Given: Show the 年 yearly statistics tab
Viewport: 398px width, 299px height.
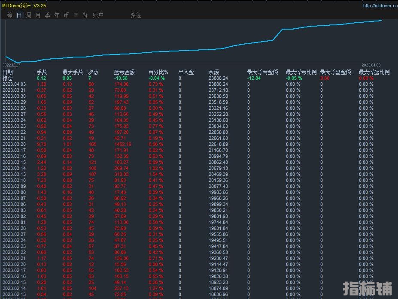Looking at the screenshot, I should tap(57, 15).
